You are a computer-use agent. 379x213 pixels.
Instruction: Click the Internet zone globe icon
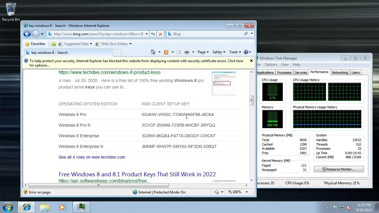coord(135,192)
